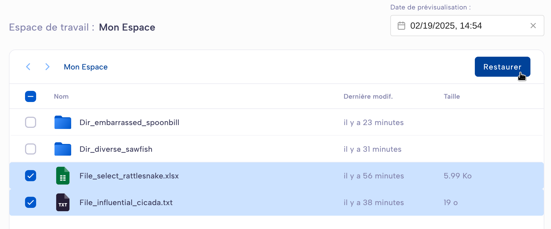This screenshot has width=551, height=229.
Task: Sort by the Nom column header
Action: click(61, 96)
